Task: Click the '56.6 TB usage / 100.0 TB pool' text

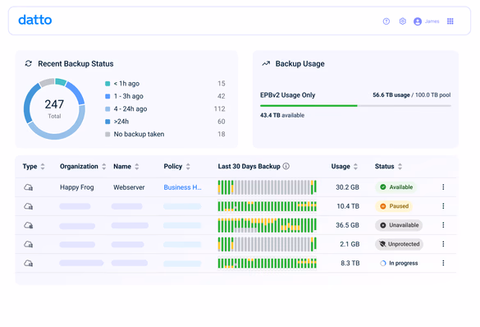Action: click(x=411, y=95)
